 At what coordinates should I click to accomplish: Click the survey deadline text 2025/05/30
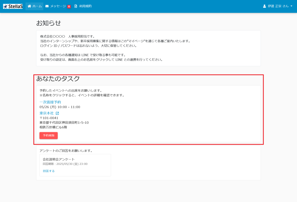(65, 164)
